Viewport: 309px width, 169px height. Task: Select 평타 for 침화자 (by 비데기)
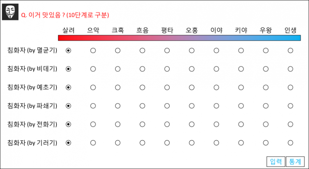pyautogui.click(x=167, y=69)
